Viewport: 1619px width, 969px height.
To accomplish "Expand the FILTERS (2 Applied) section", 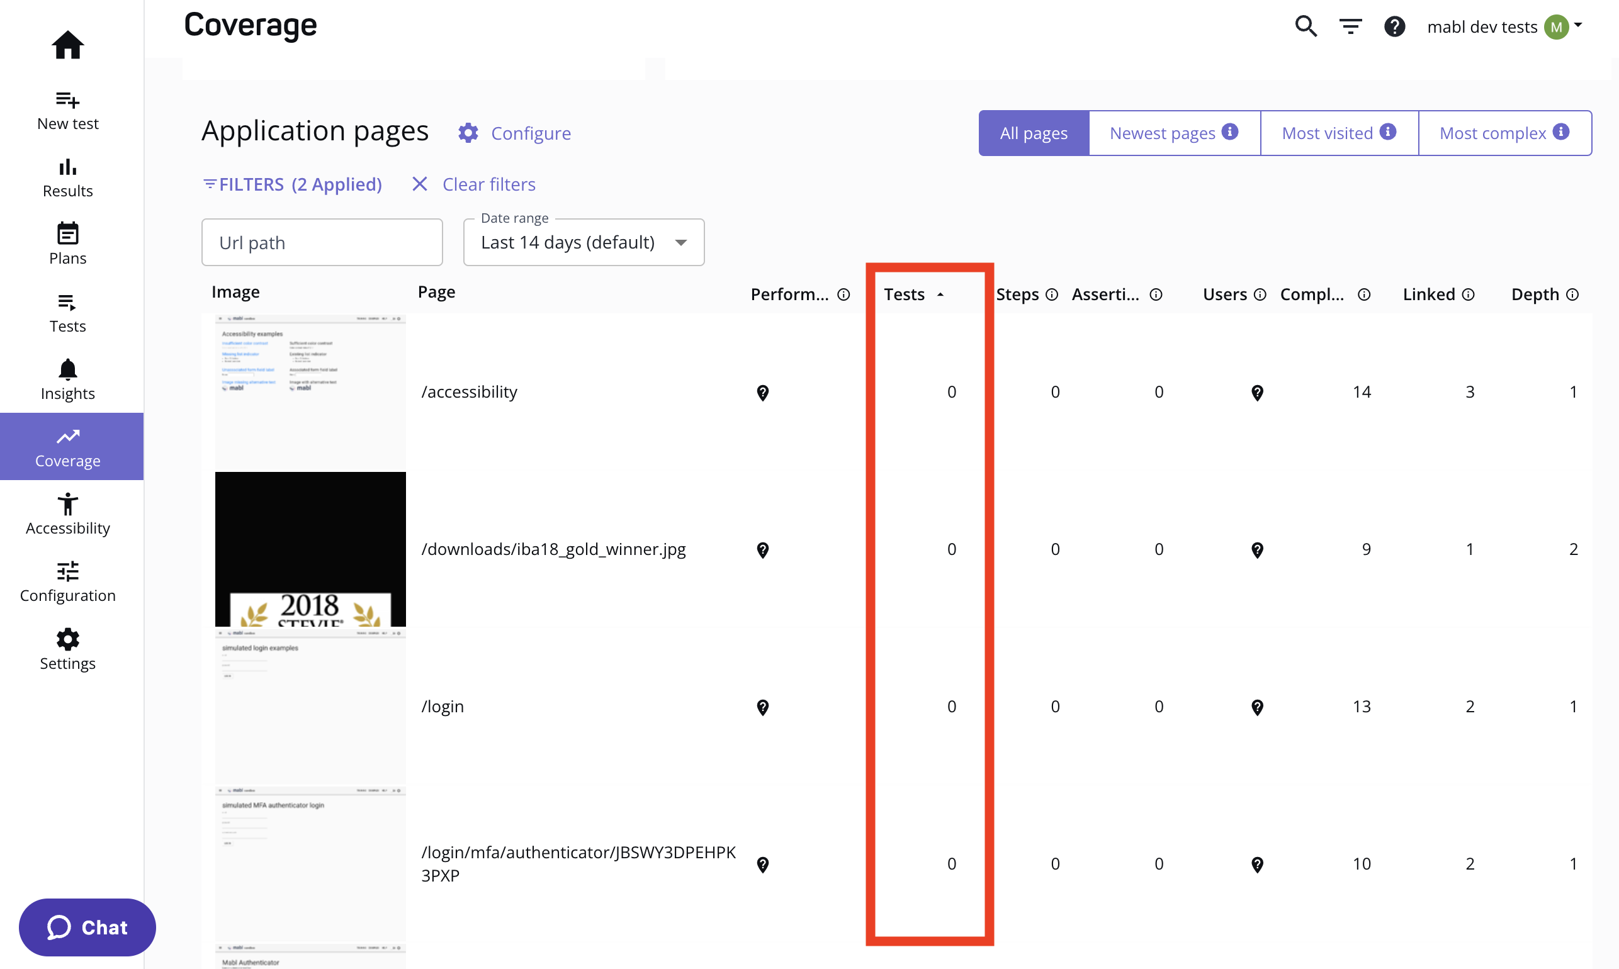I will click(293, 184).
